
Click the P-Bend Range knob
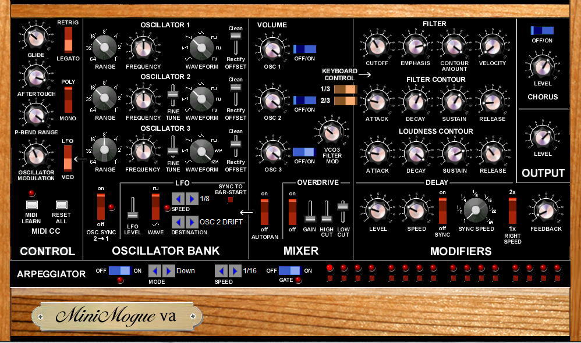pos(36,115)
